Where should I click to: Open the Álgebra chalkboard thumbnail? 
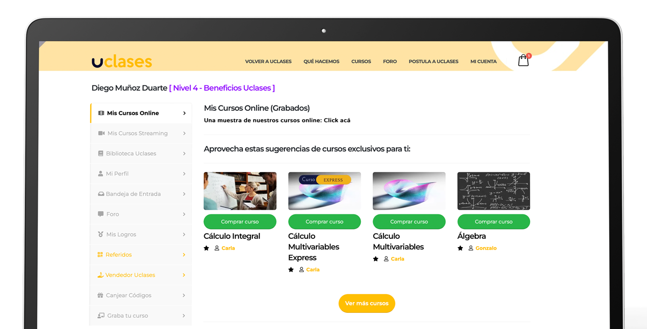point(494,191)
